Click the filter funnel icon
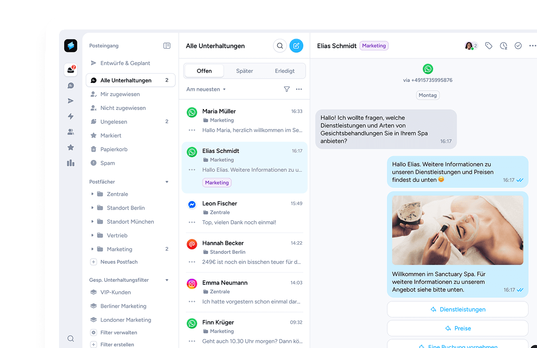Screen dimensions: 537x348 287,89
